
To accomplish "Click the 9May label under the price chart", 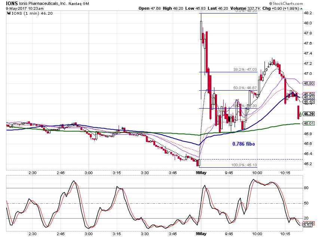I will pos(201,173).
